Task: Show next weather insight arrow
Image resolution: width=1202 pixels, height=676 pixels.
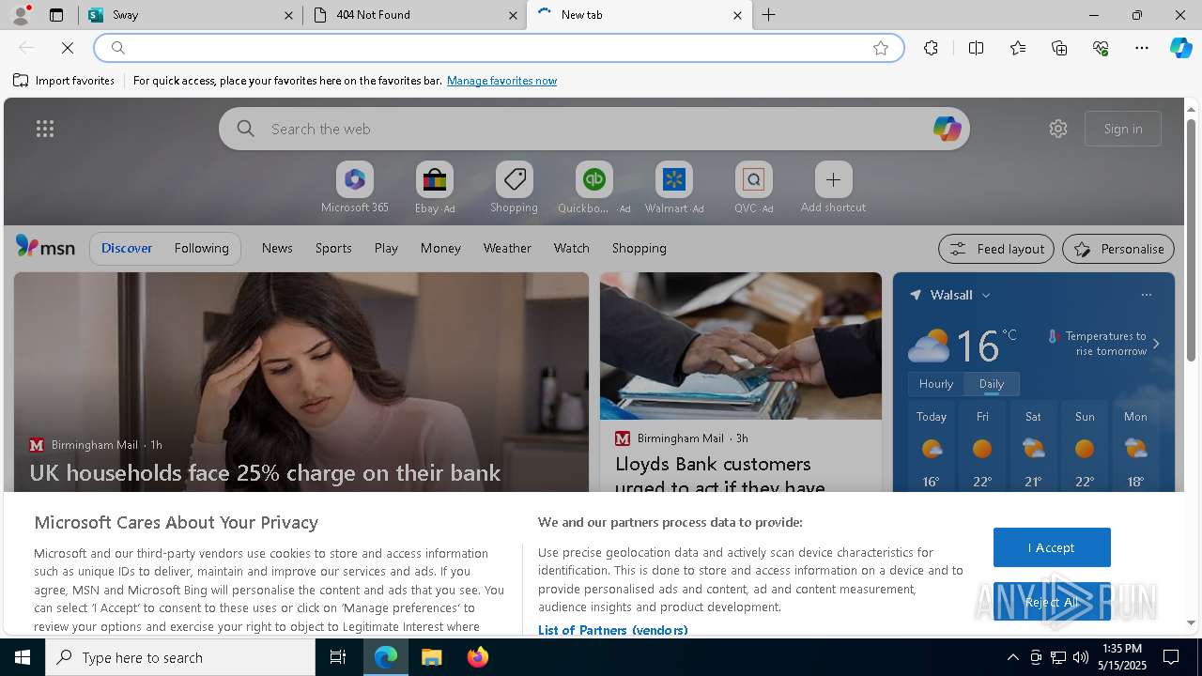Action: [x=1156, y=344]
